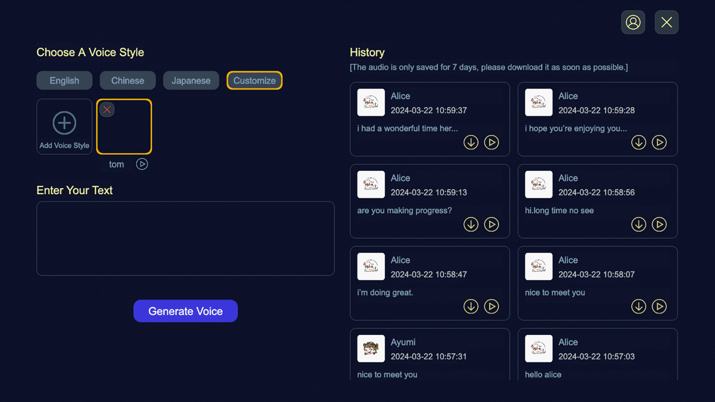Viewport: 715px width, 402px height.
Task: Download the 'nice to meet you' Alice audio
Action: click(x=638, y=306)
